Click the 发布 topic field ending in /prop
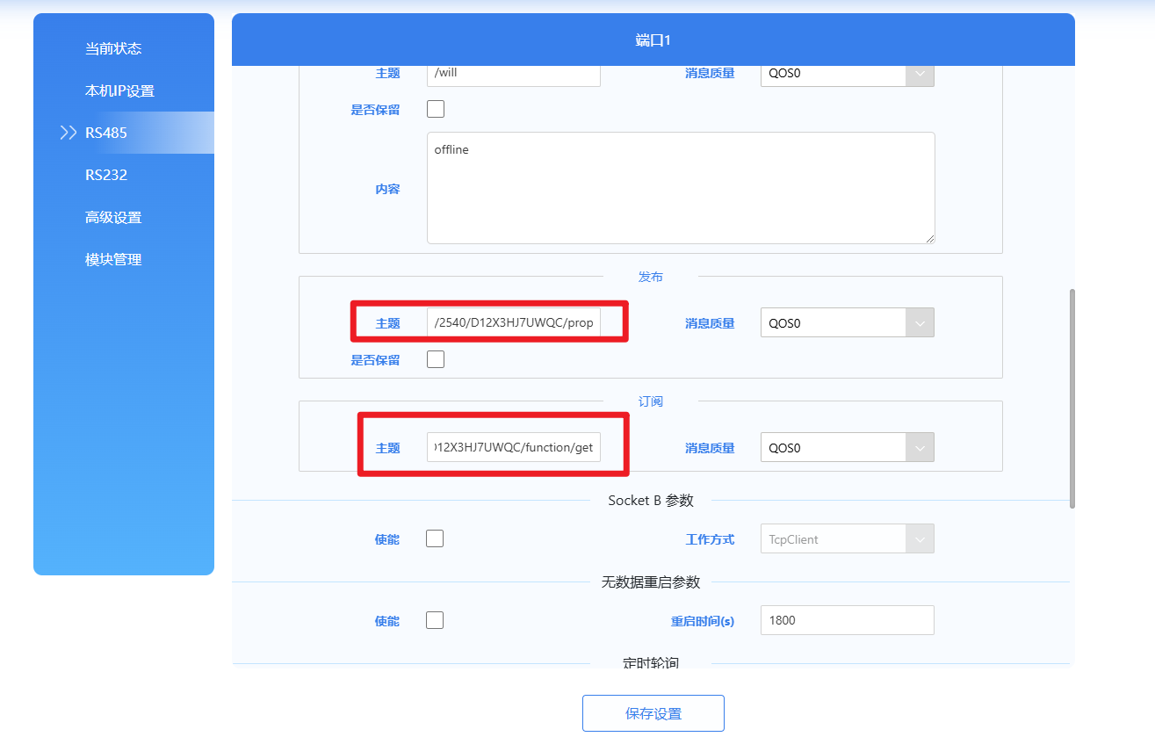The image size is (1155, 744). (514, 322)
